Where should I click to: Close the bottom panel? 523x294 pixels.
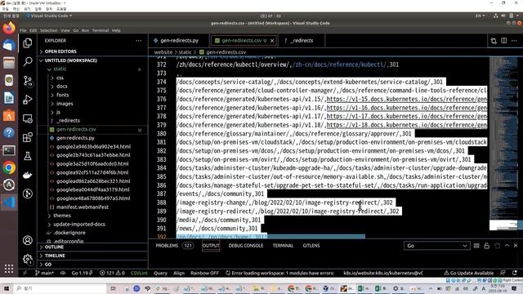(x=516, y=246)
